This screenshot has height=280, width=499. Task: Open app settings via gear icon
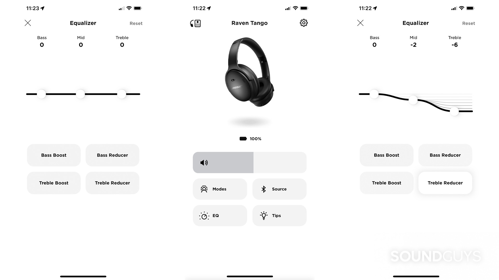click(303, 23)
